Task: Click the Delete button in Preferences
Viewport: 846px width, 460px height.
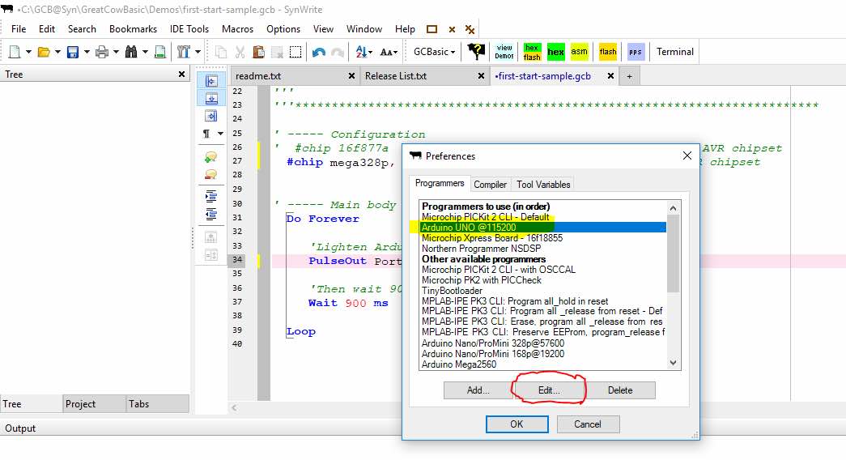Action: click(x=620, y=390)
